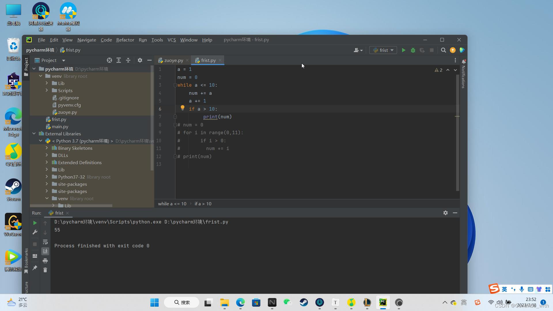Toggle Soft-Wrap in Run console
This screenshot has height=311, width=553.
(45, 242)
